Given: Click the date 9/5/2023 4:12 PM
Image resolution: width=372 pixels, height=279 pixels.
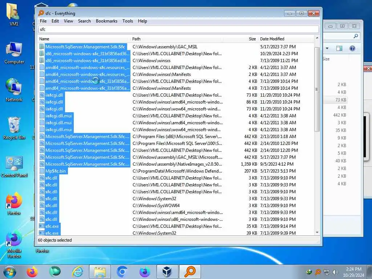Looking at the screenshot, I should coord(276,164).
